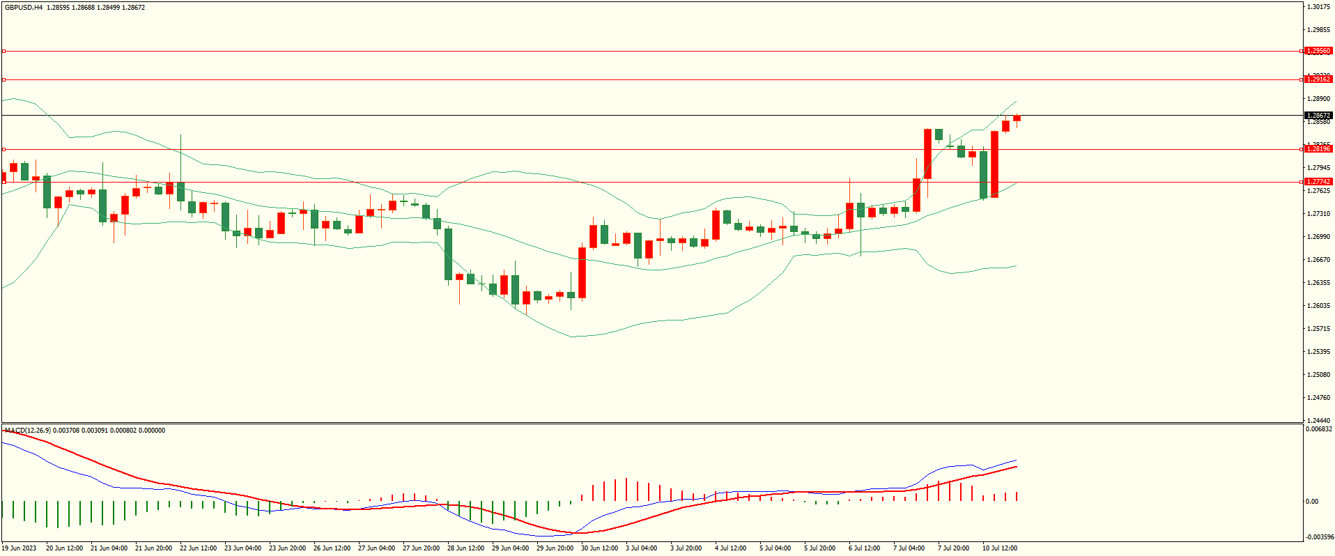Select the 1.29560 red price level tag
The image size is (1335, 556).
click(1318, 51)
